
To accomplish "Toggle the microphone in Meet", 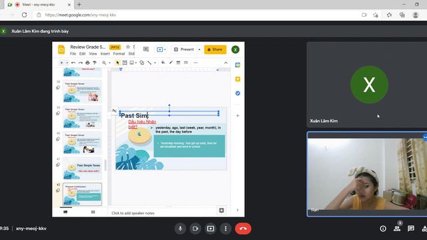I will click(x=180, y=229).
